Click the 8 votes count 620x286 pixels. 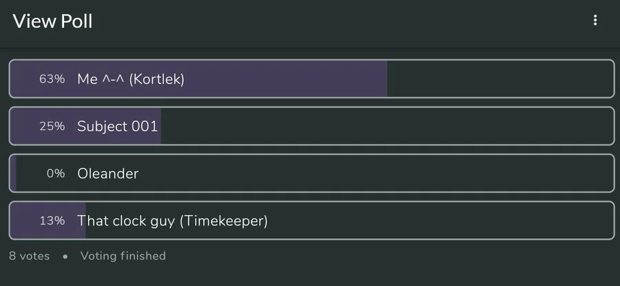(x=29, y=256)
